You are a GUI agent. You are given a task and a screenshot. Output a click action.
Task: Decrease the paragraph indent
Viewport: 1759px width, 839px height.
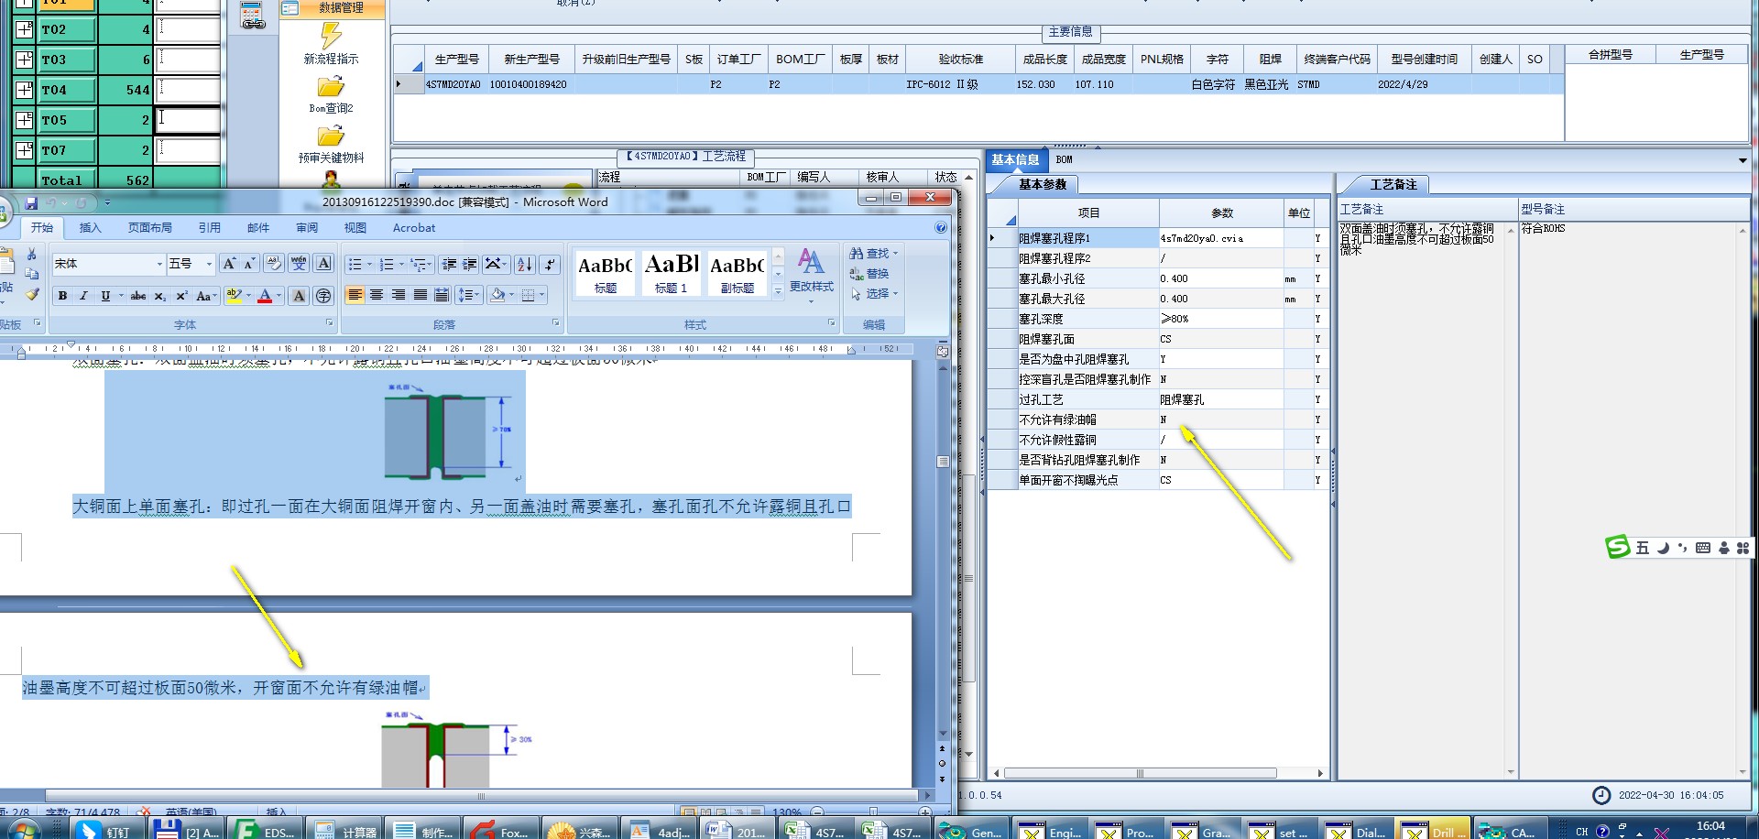coord(449,265)
